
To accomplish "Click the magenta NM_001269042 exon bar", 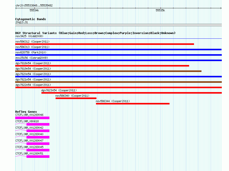I will 38,131.
